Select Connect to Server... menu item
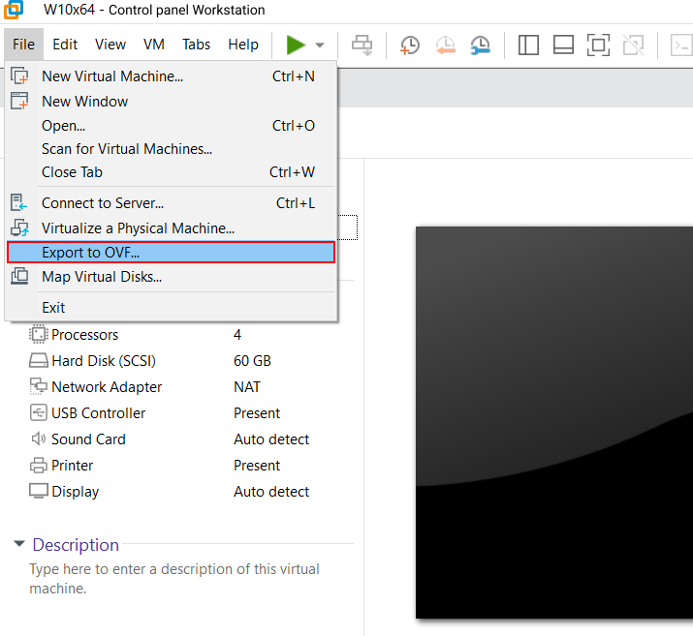This screenshot has width=693, height=636. click(102, 203)
